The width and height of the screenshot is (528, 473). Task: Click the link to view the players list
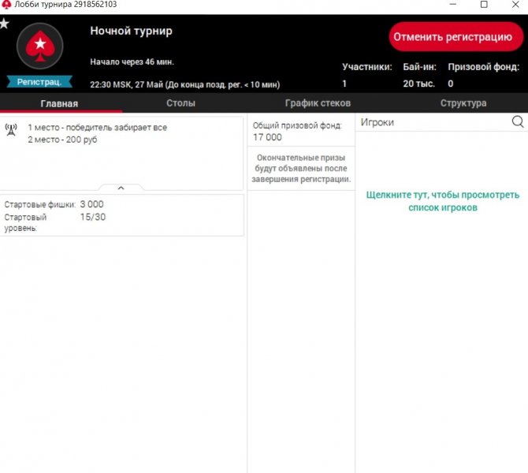(x=442, y=201)
